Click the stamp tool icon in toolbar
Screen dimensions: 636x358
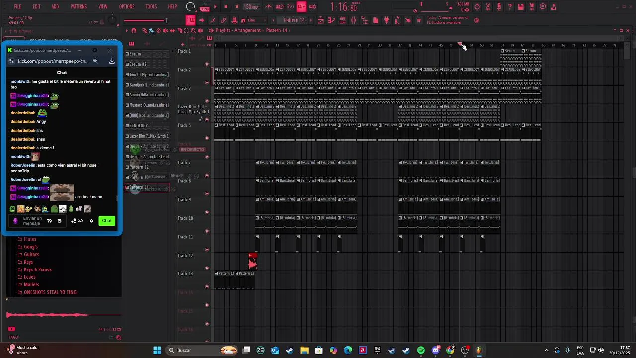tap(235, 20)
